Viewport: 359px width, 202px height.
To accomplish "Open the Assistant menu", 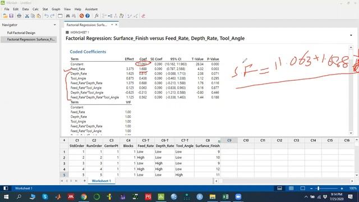I will 91,9.
